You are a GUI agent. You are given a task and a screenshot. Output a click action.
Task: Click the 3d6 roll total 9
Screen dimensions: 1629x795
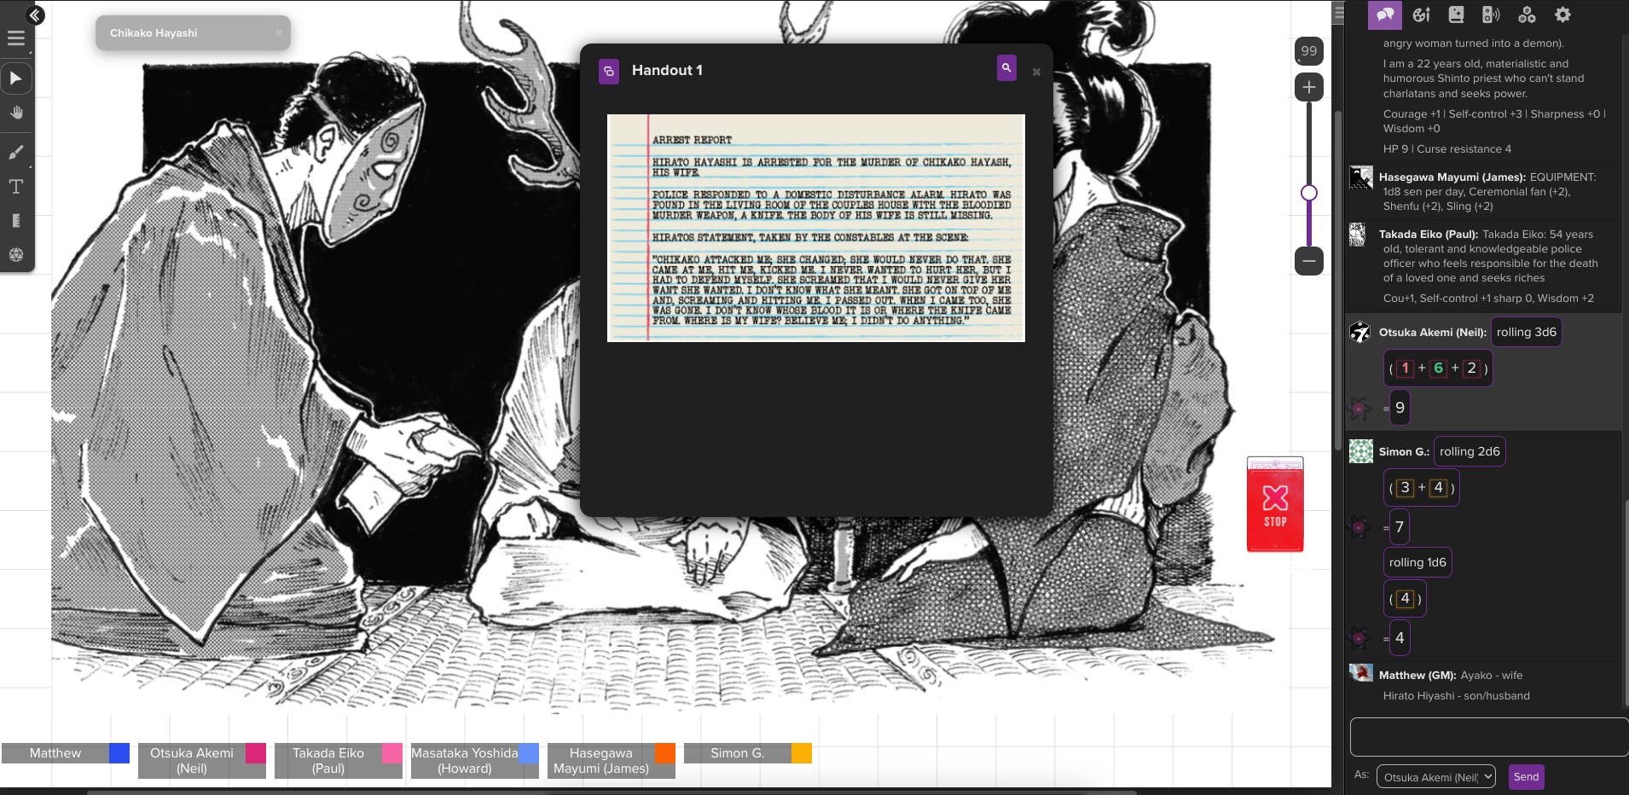[x=1399, y=408]
